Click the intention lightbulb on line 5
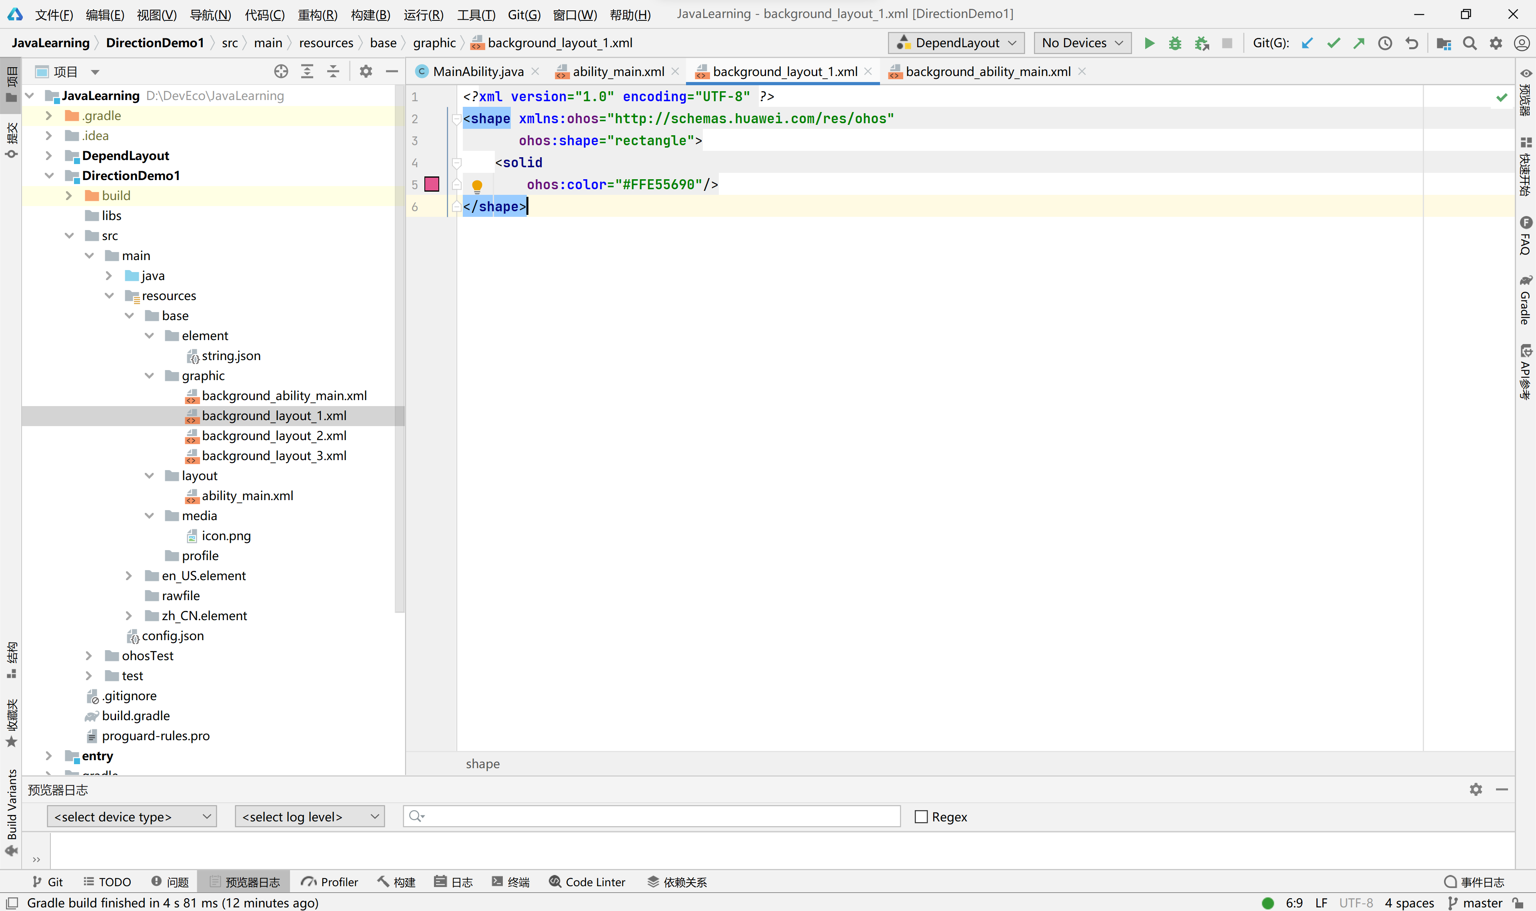This screenshot has height=911, width=1536. click(477, 185)
